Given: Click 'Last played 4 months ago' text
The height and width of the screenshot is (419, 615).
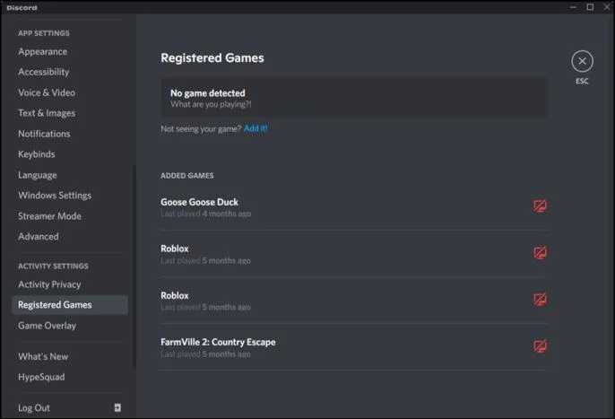Looking at the screenshot, I should (x=206, y=214).
